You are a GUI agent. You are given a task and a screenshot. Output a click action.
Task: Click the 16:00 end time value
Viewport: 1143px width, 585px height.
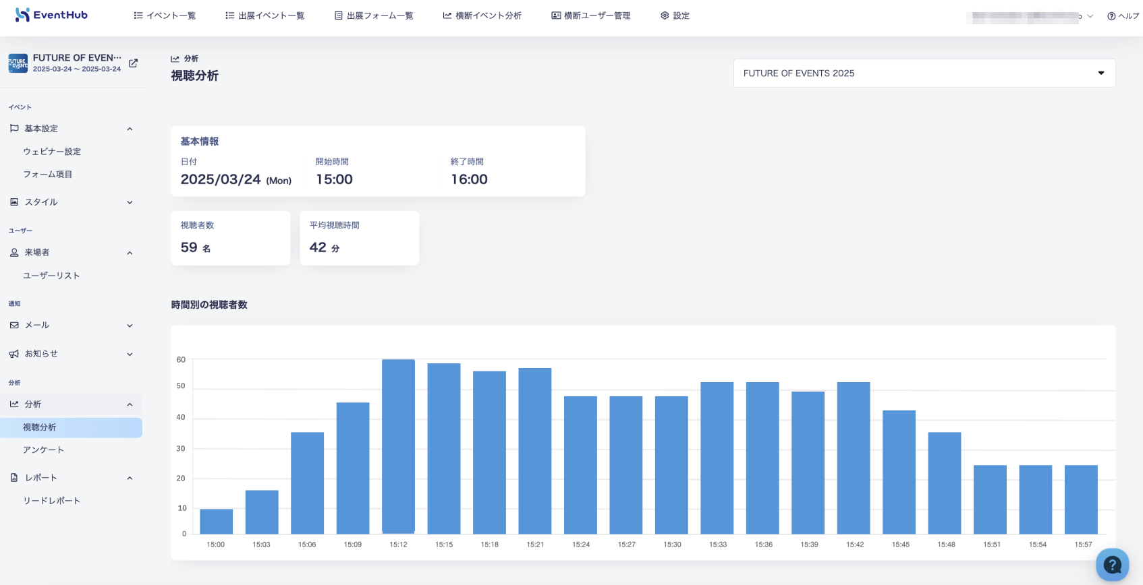coord(470,179)
